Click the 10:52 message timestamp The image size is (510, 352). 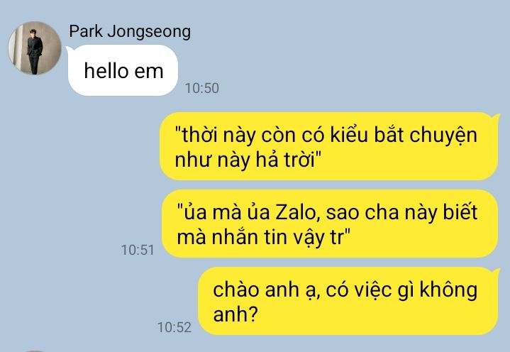174,328
